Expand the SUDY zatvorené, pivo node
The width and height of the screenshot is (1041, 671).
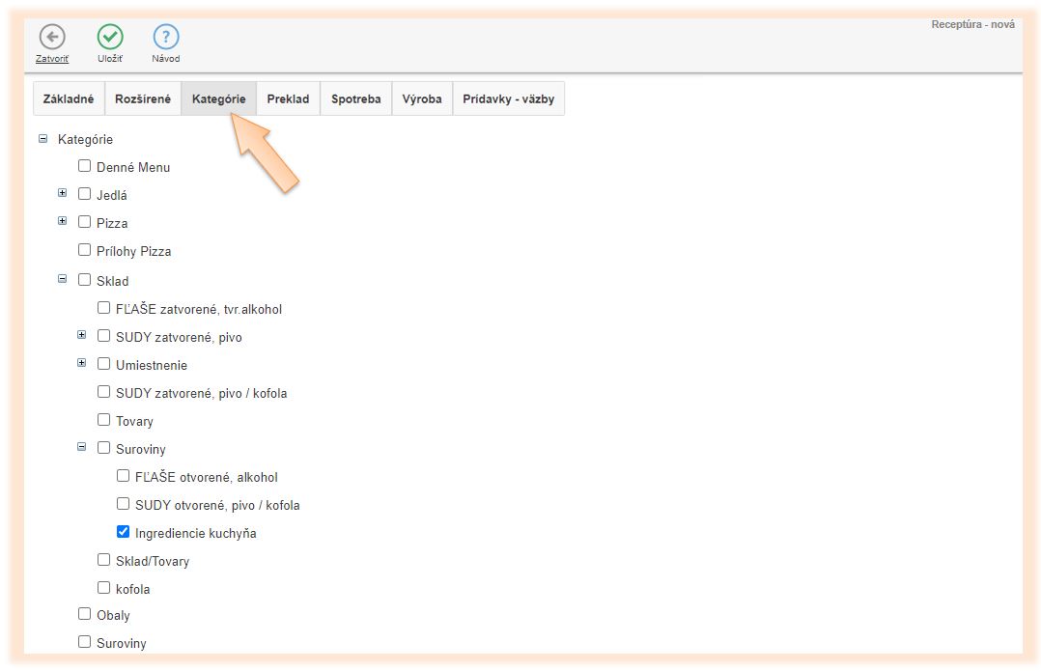[x=82, y=336]
